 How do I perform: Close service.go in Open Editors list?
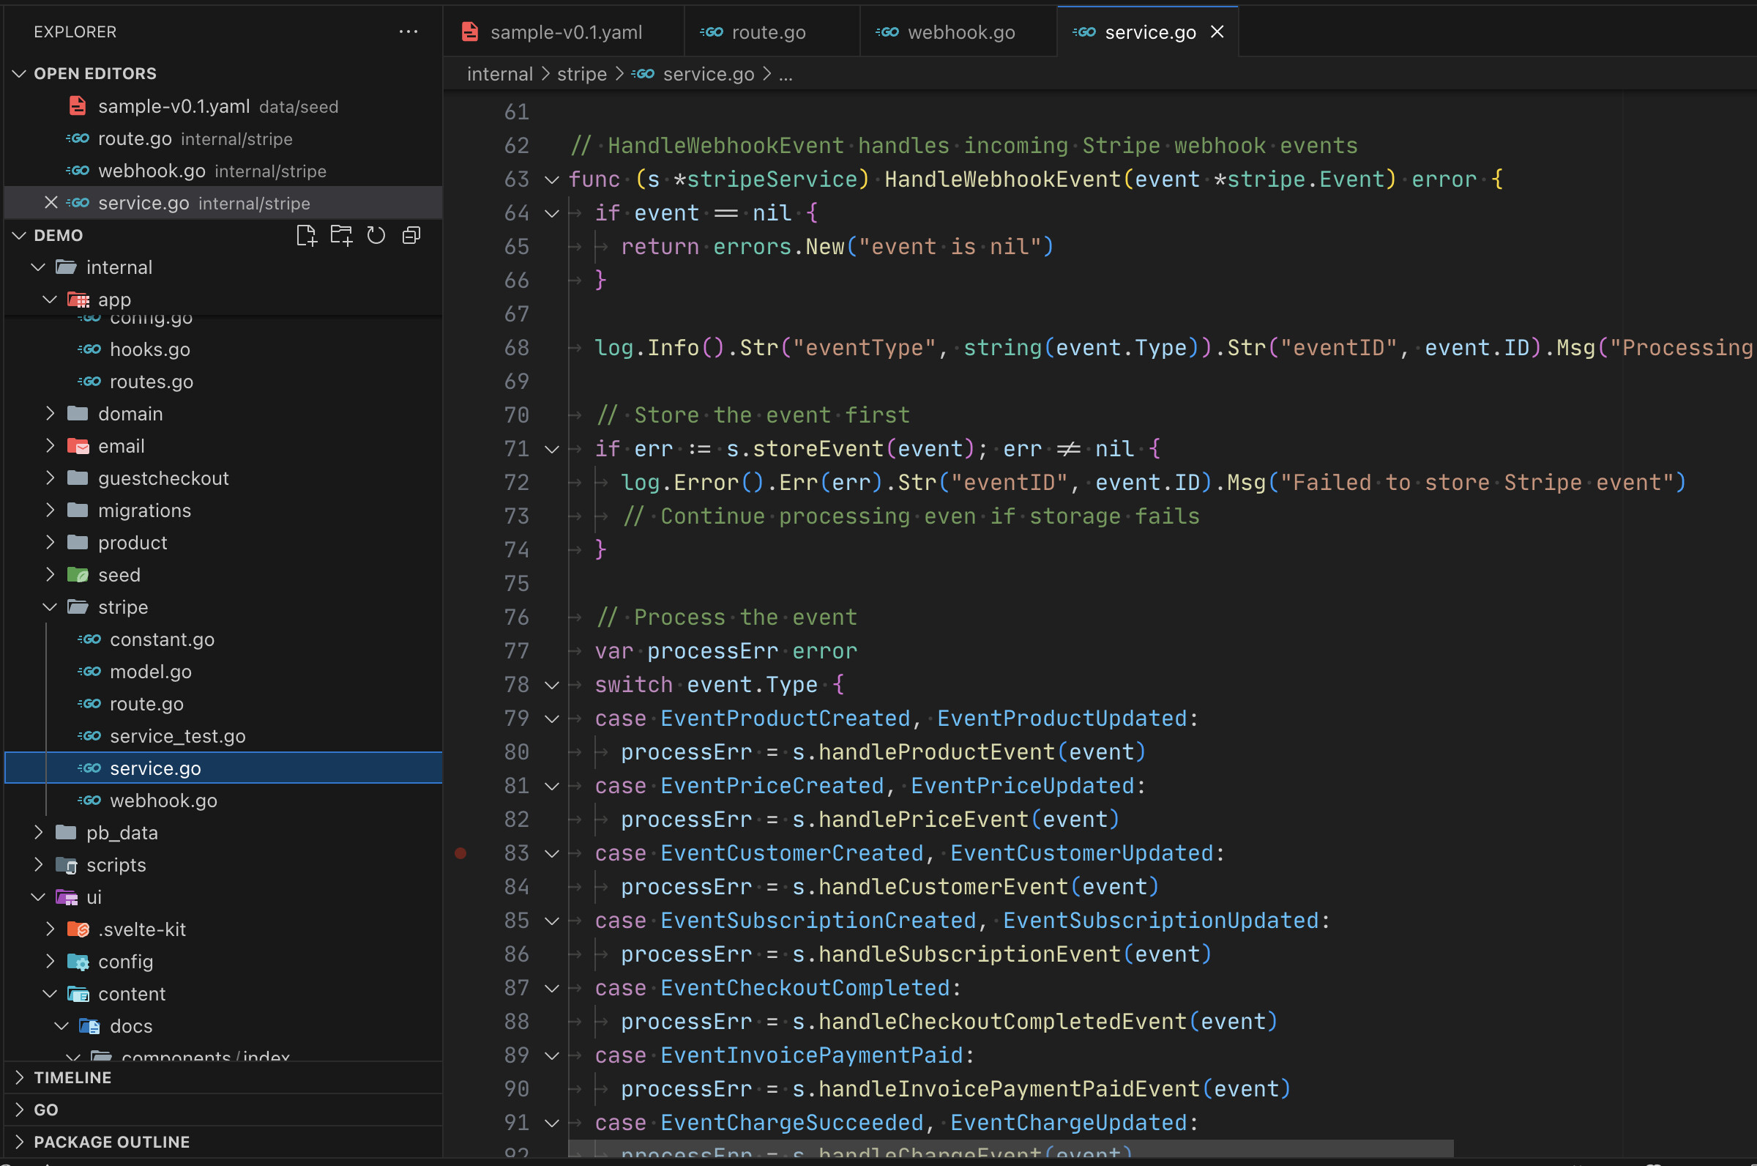tap(51, 203)
